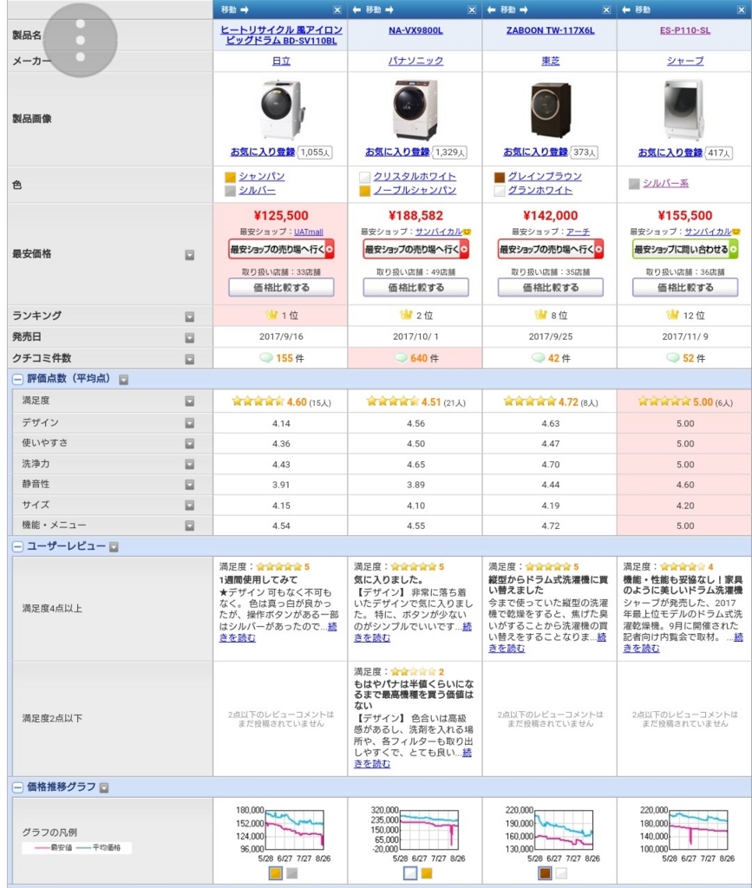Click Hitachi washing machine product image
This screenshot has height=888, width=752.
[x=281, y=109]
